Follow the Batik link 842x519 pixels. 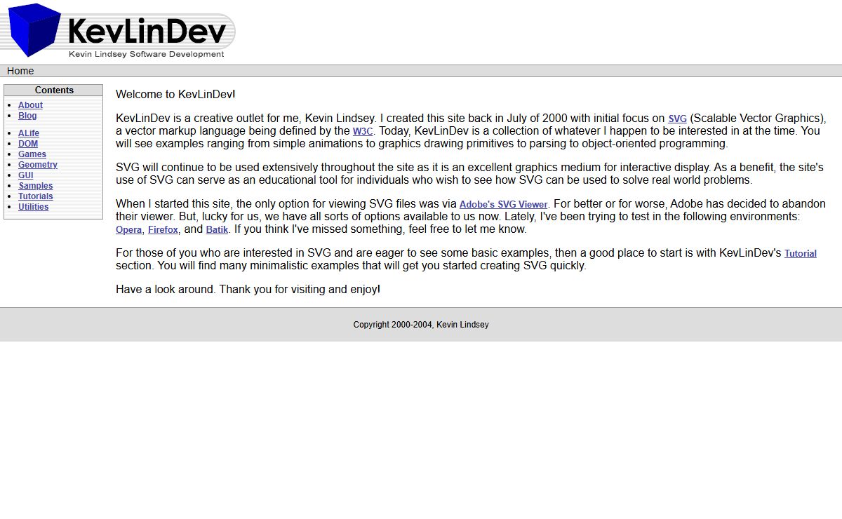pyautogui.click(x=217, y=230)
